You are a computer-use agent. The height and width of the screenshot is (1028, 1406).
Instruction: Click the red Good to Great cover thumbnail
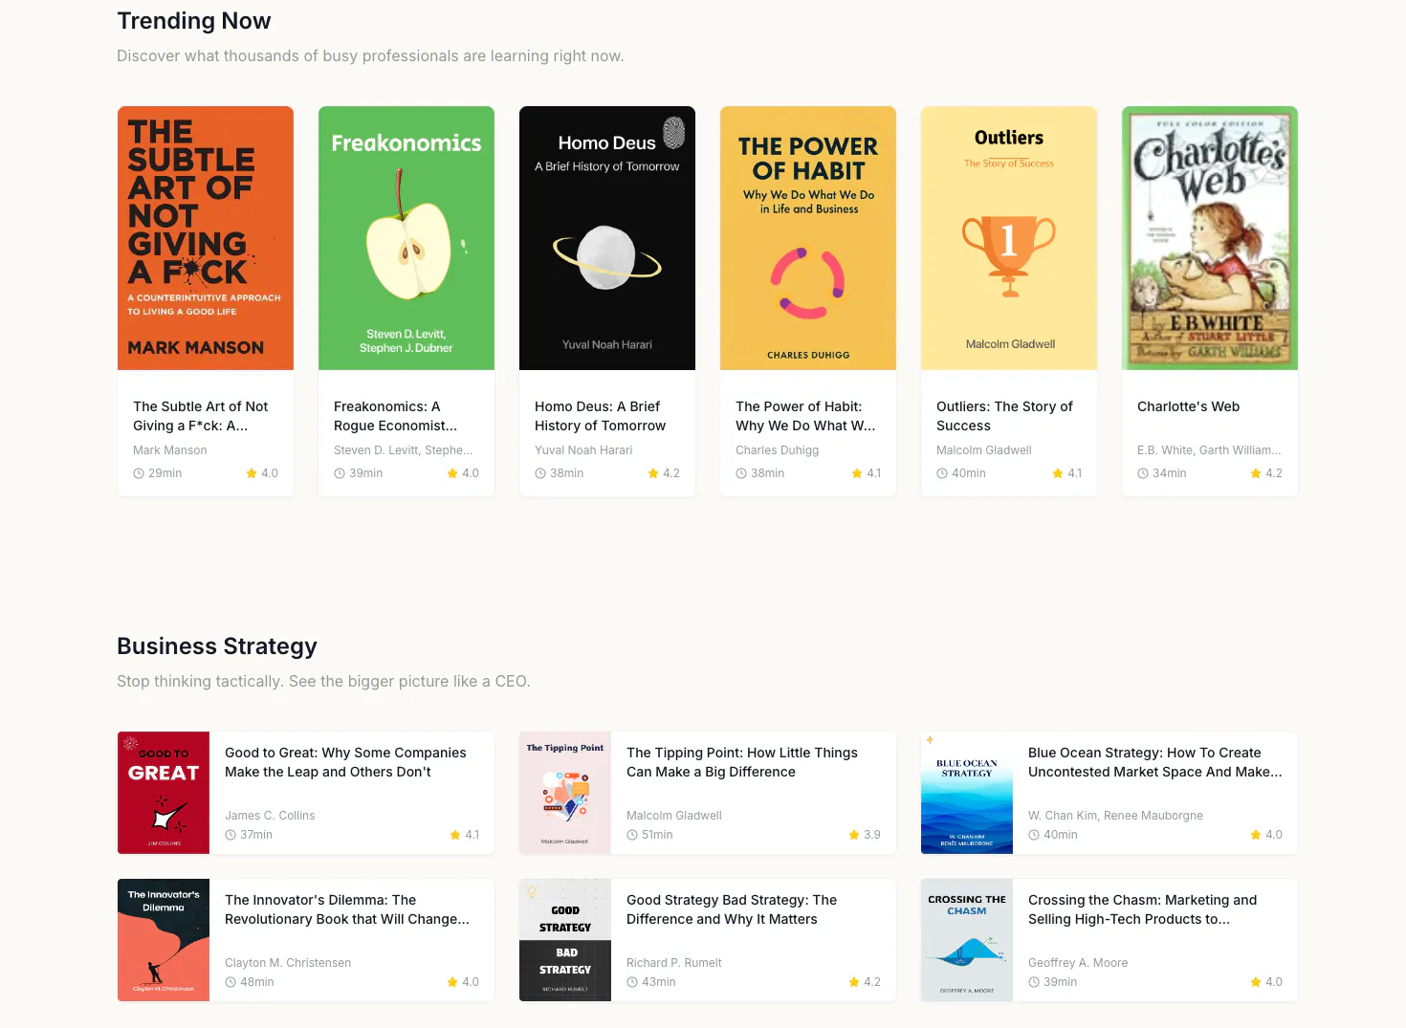164,793
